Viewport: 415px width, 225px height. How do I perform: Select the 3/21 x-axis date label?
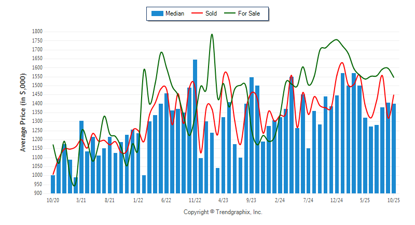pos(81,200)
